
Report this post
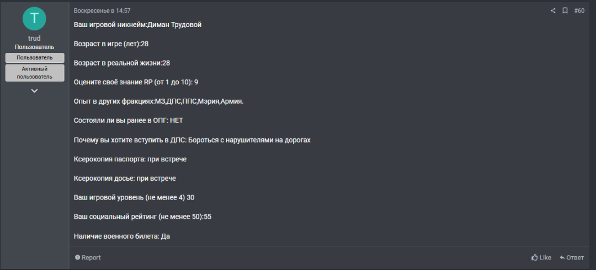88,257
